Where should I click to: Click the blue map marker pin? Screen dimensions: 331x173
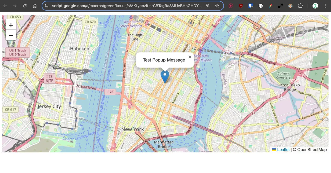click(165, 77)
